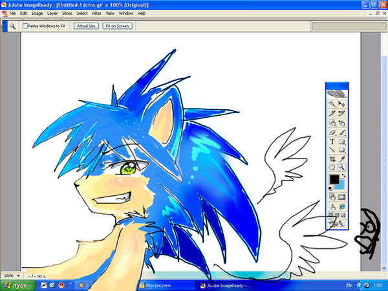Open the File menu
Viewport: 388px width, 291px height.
tap(12, 14)
